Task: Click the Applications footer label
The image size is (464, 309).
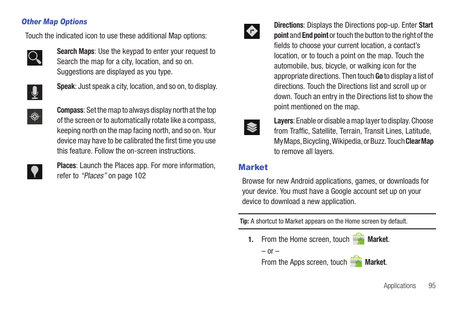Action: click(399, 286)
